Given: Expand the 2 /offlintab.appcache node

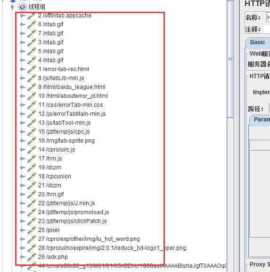Looking at the screenshot, I should pyautogui.click(x=23, y=16).
